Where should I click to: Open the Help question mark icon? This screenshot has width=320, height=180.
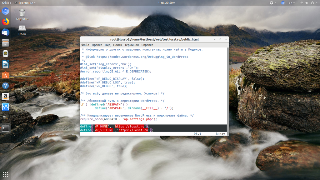(x=6, y=86)
